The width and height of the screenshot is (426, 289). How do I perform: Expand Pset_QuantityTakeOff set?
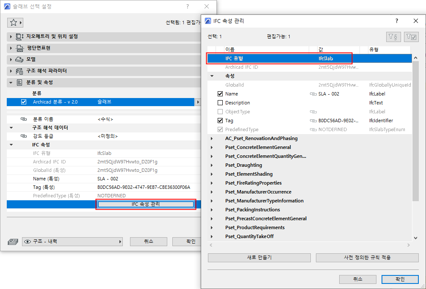212,237
